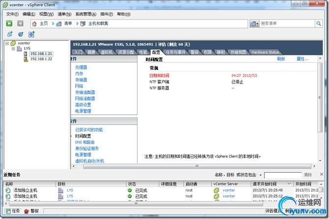The width and height of the screenshot is (329, 219).
Task: Switch to the 虚拟机 tab
Action: 107,52
